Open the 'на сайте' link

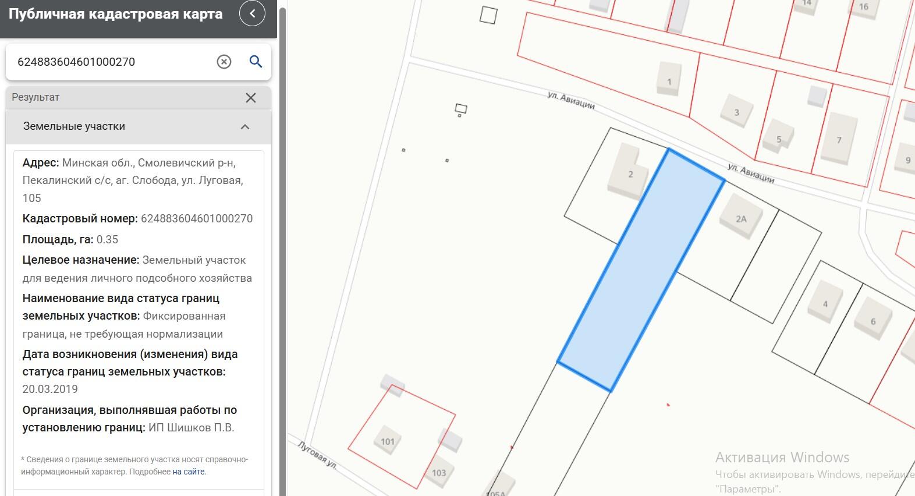coord(189,472)
